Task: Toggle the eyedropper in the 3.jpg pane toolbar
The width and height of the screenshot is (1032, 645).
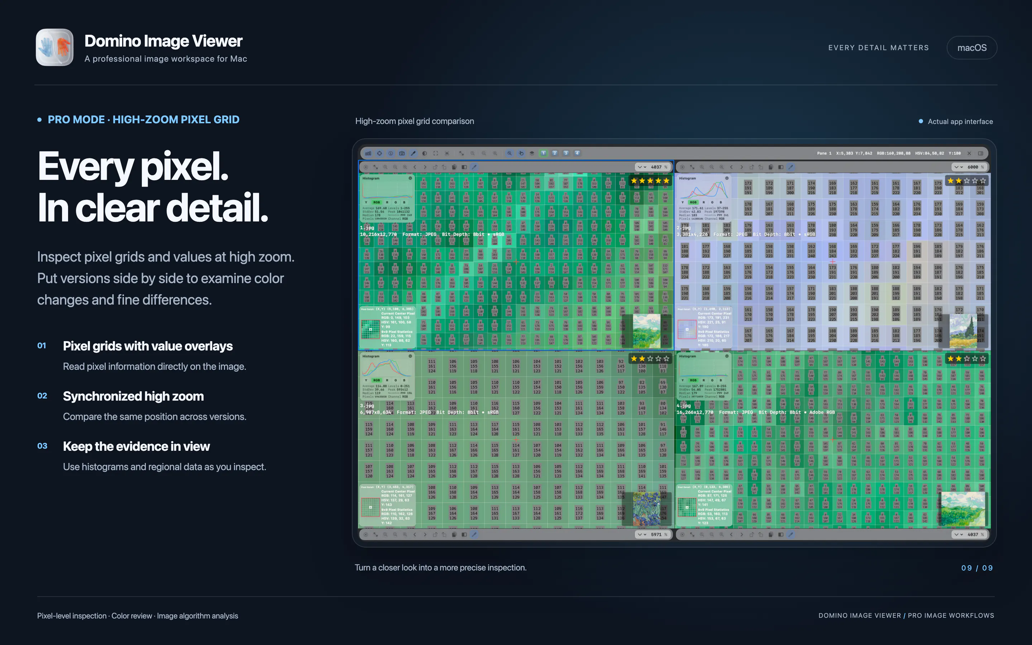Action: pos(474,535)
